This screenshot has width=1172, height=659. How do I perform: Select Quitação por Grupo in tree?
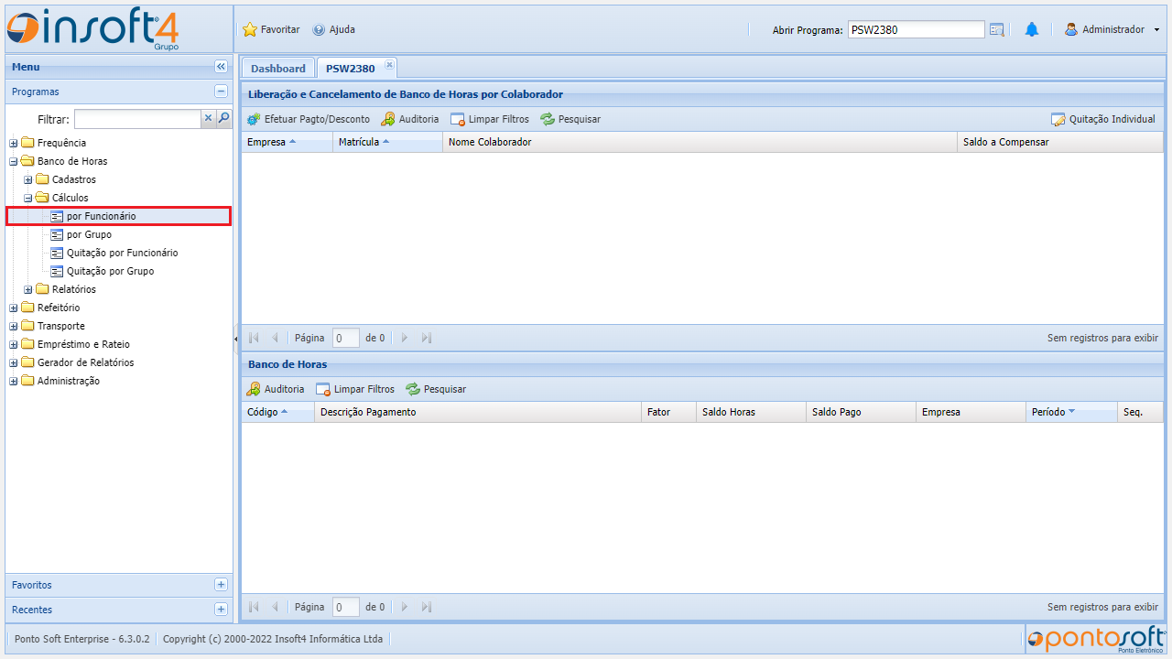point(110,271)
